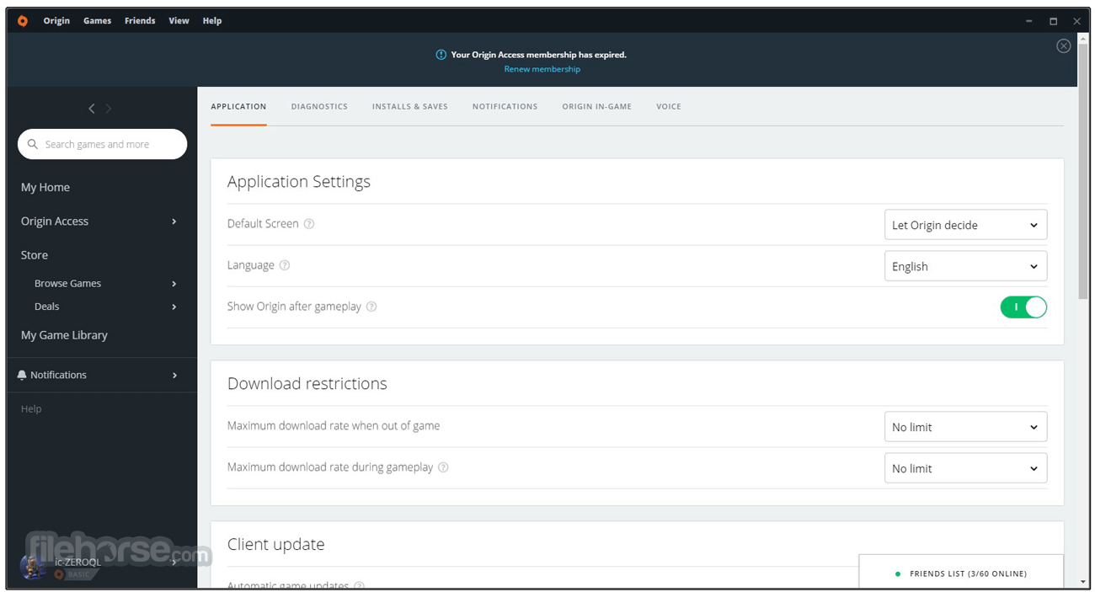The height and width of the screenshot is (592, 1095).
Task: Click the Help link in sidebar
Action: point(31,408)
